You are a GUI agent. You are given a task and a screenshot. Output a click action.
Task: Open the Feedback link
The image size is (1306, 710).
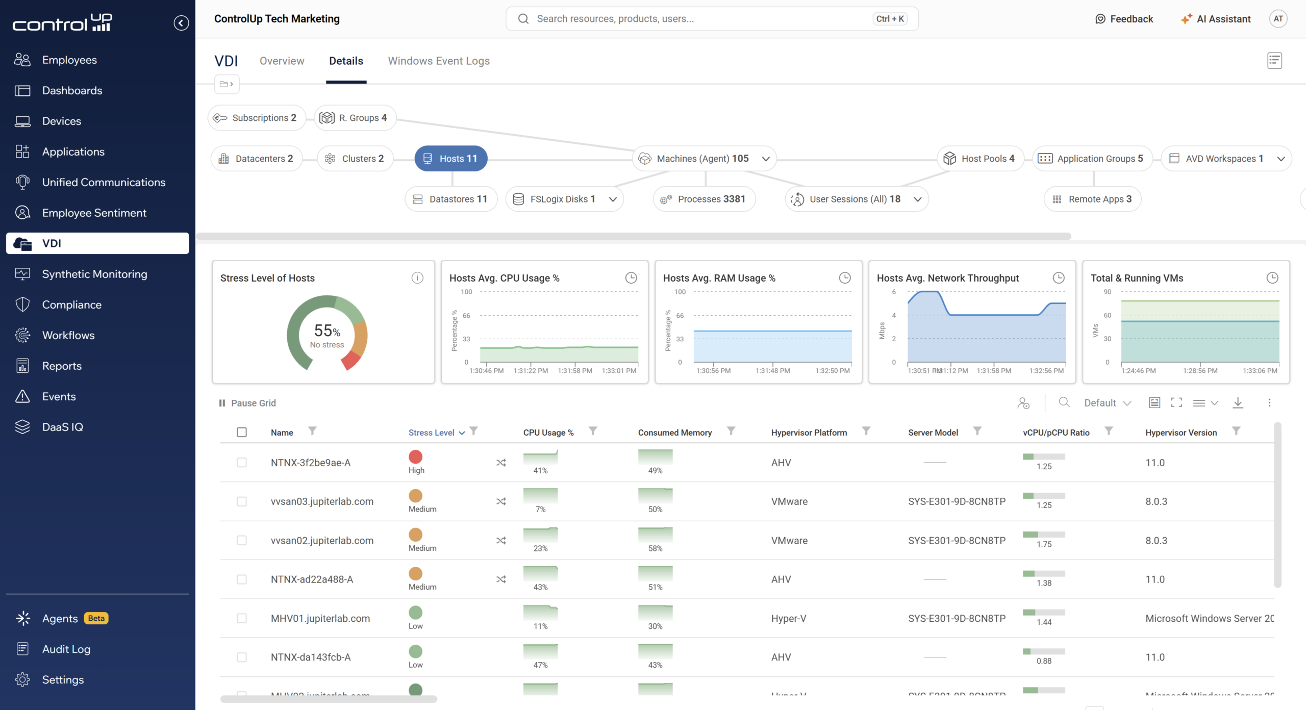1124,19
